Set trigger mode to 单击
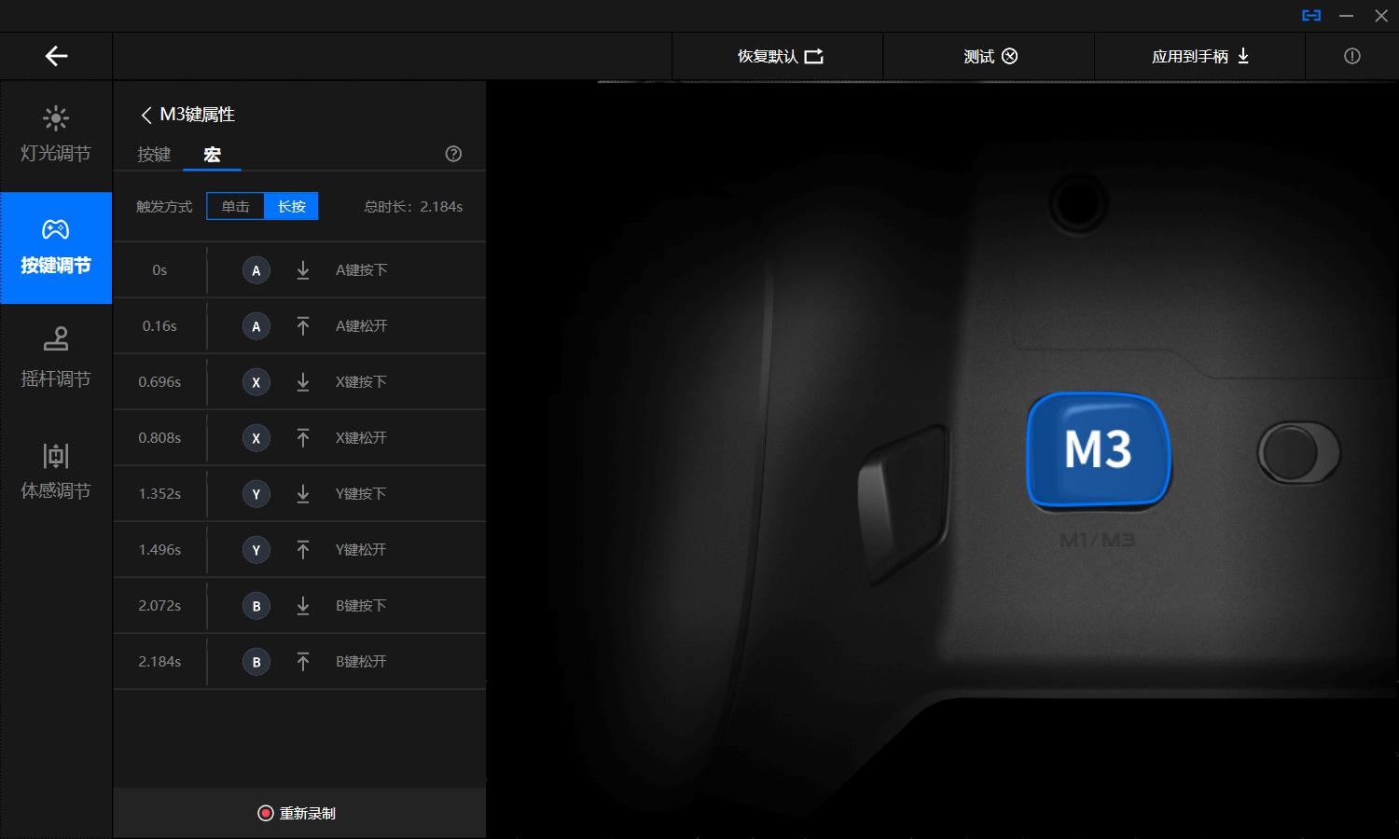 point(235,207)
